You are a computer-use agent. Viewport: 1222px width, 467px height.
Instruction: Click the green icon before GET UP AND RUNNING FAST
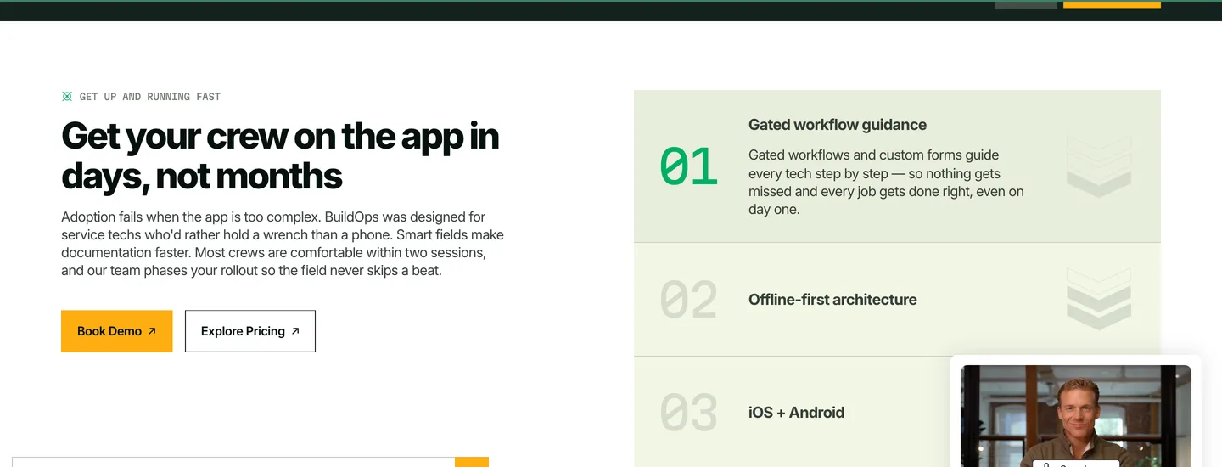tap(67, 97)
